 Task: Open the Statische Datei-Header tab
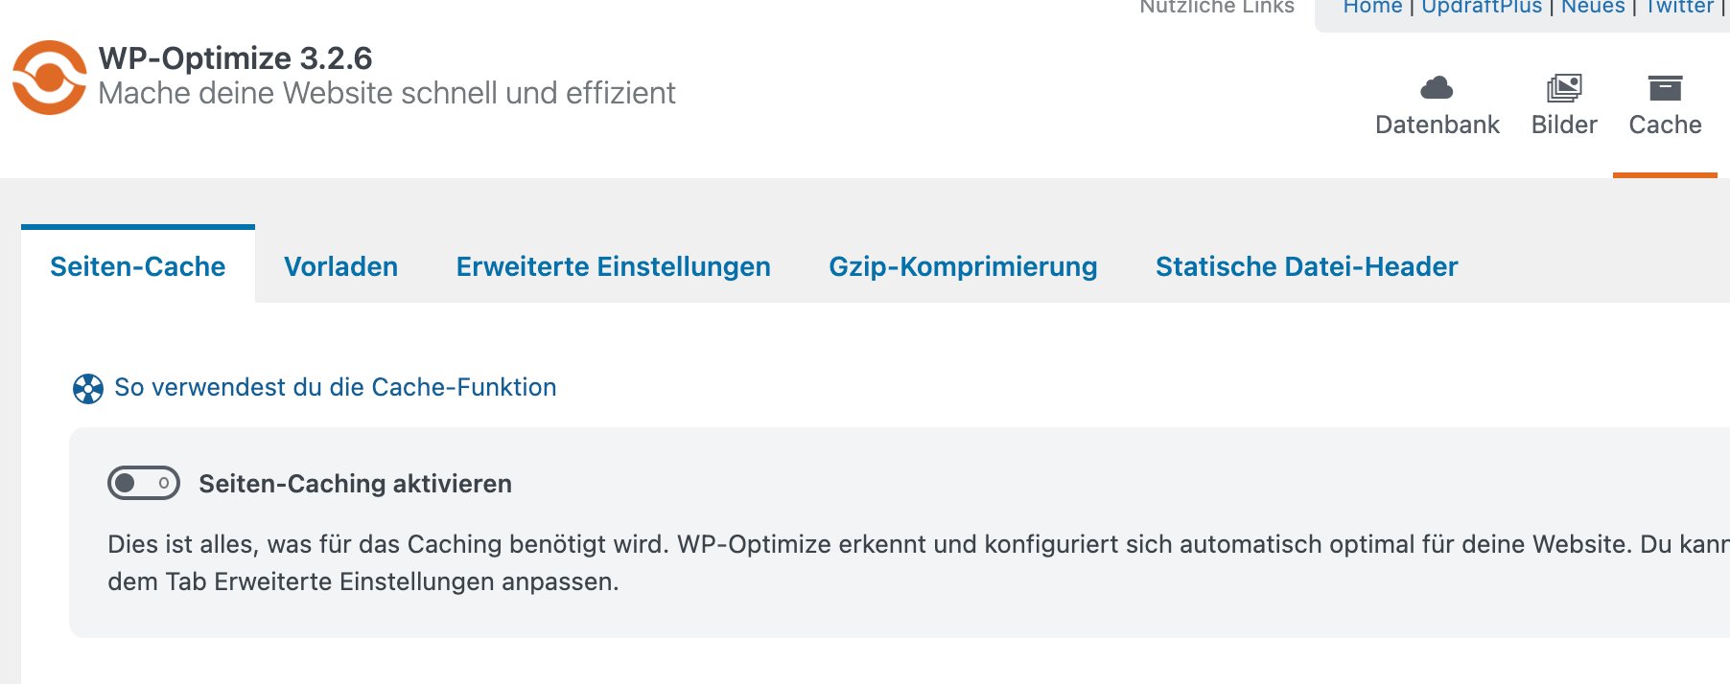coord(1306,266)
